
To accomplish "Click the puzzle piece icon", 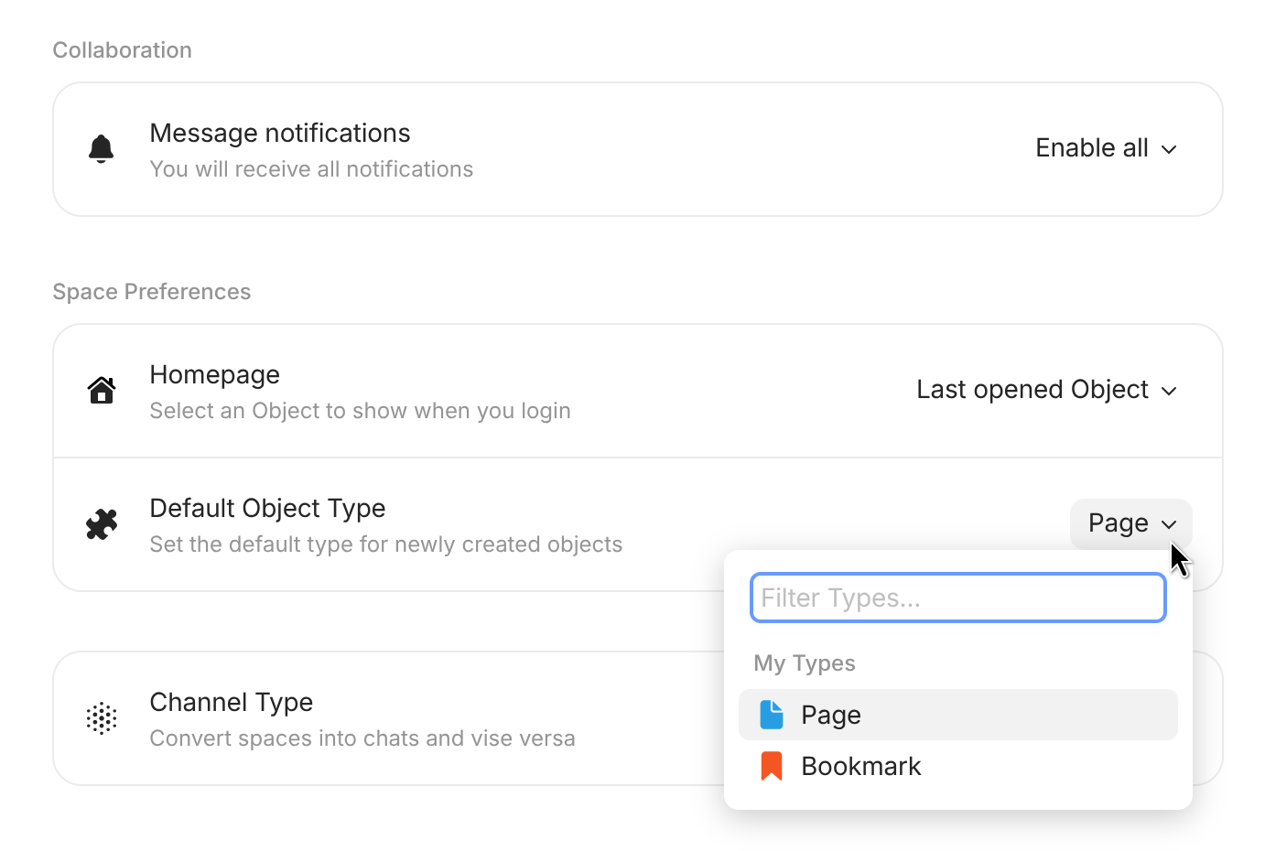I will pos(102,524).
